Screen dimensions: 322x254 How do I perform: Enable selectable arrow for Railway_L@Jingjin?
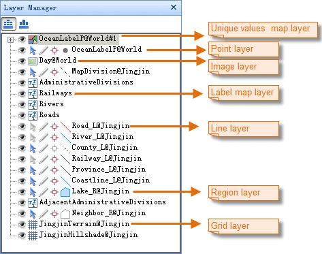33,159
